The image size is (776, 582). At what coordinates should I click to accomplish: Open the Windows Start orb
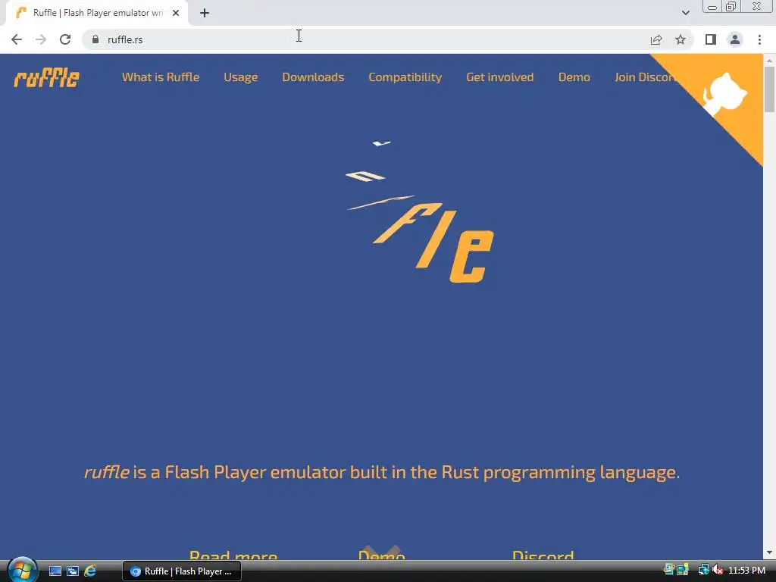click(22, 569)
